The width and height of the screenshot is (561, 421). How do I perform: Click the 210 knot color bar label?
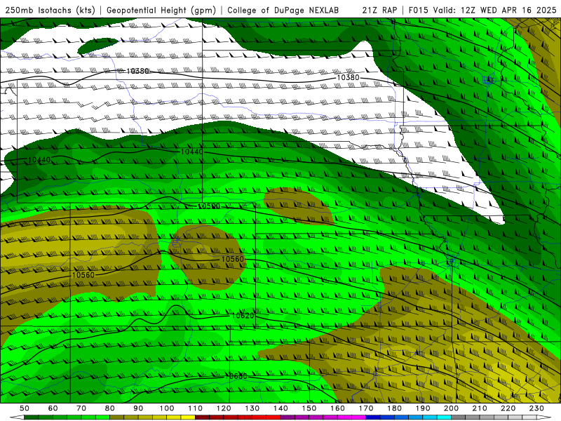[x=480, y=408]
